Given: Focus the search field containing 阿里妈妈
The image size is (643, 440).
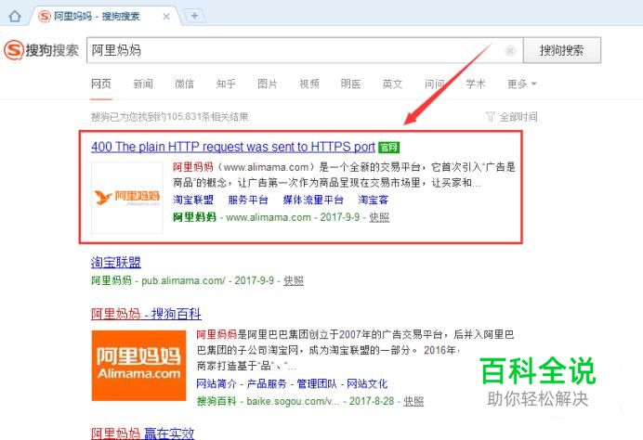Looking at the screenshot, I should 305,50.
